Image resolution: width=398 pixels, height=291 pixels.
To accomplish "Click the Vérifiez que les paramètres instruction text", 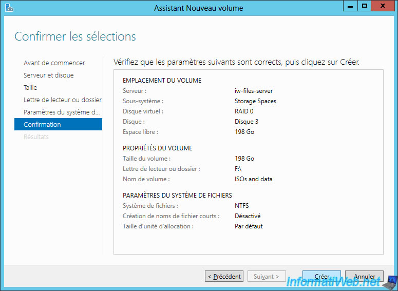I will pyautogui.click(x=236, y=62).
